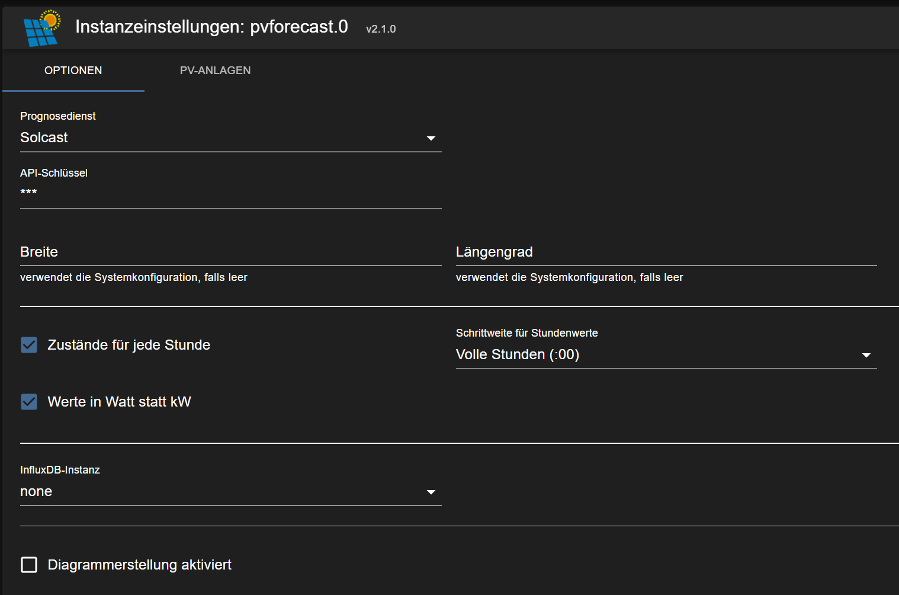Image resolution: width=899 pixels, height=595 pixels.
Task: Switch to the PV-ANLAGEN tab
Action: coord(215,71)
